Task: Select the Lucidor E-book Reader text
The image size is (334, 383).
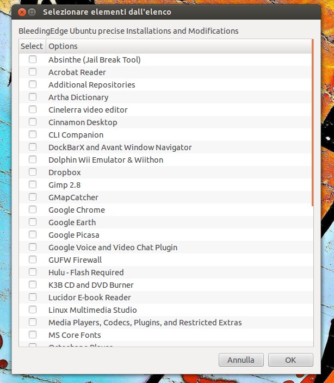Action: (90, 298)
